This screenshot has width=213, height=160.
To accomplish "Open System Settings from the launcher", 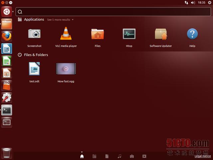I will [7, 98].
